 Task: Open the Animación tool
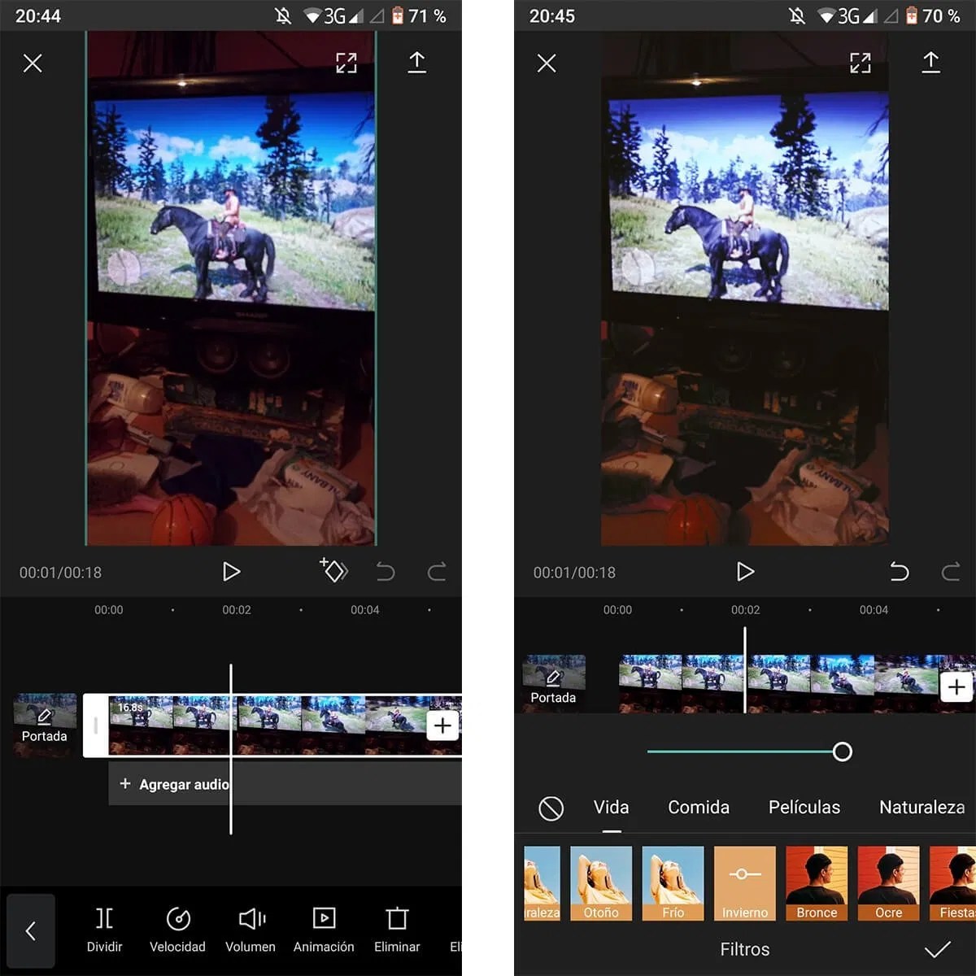coord(324,930)
